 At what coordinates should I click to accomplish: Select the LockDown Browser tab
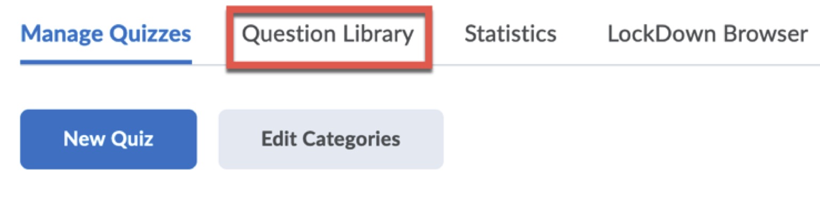tap(707, 35)
